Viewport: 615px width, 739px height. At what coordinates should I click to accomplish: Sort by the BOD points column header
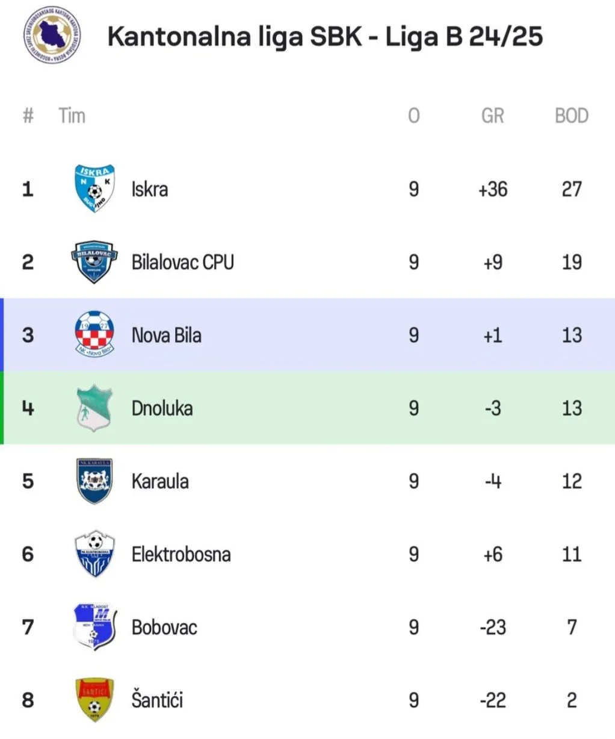click(x=571, y=115)
